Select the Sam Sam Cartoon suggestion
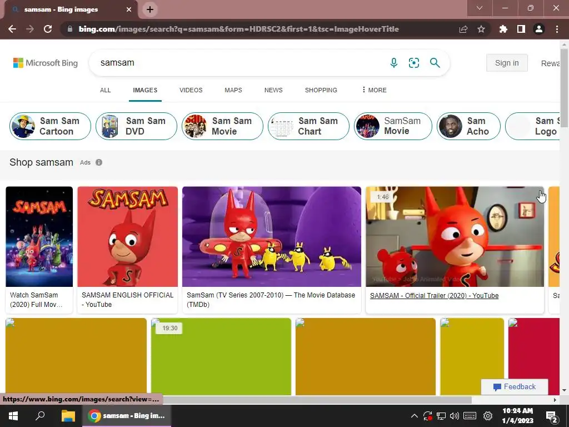The image size is (569, 427). [x=50, y=126]
